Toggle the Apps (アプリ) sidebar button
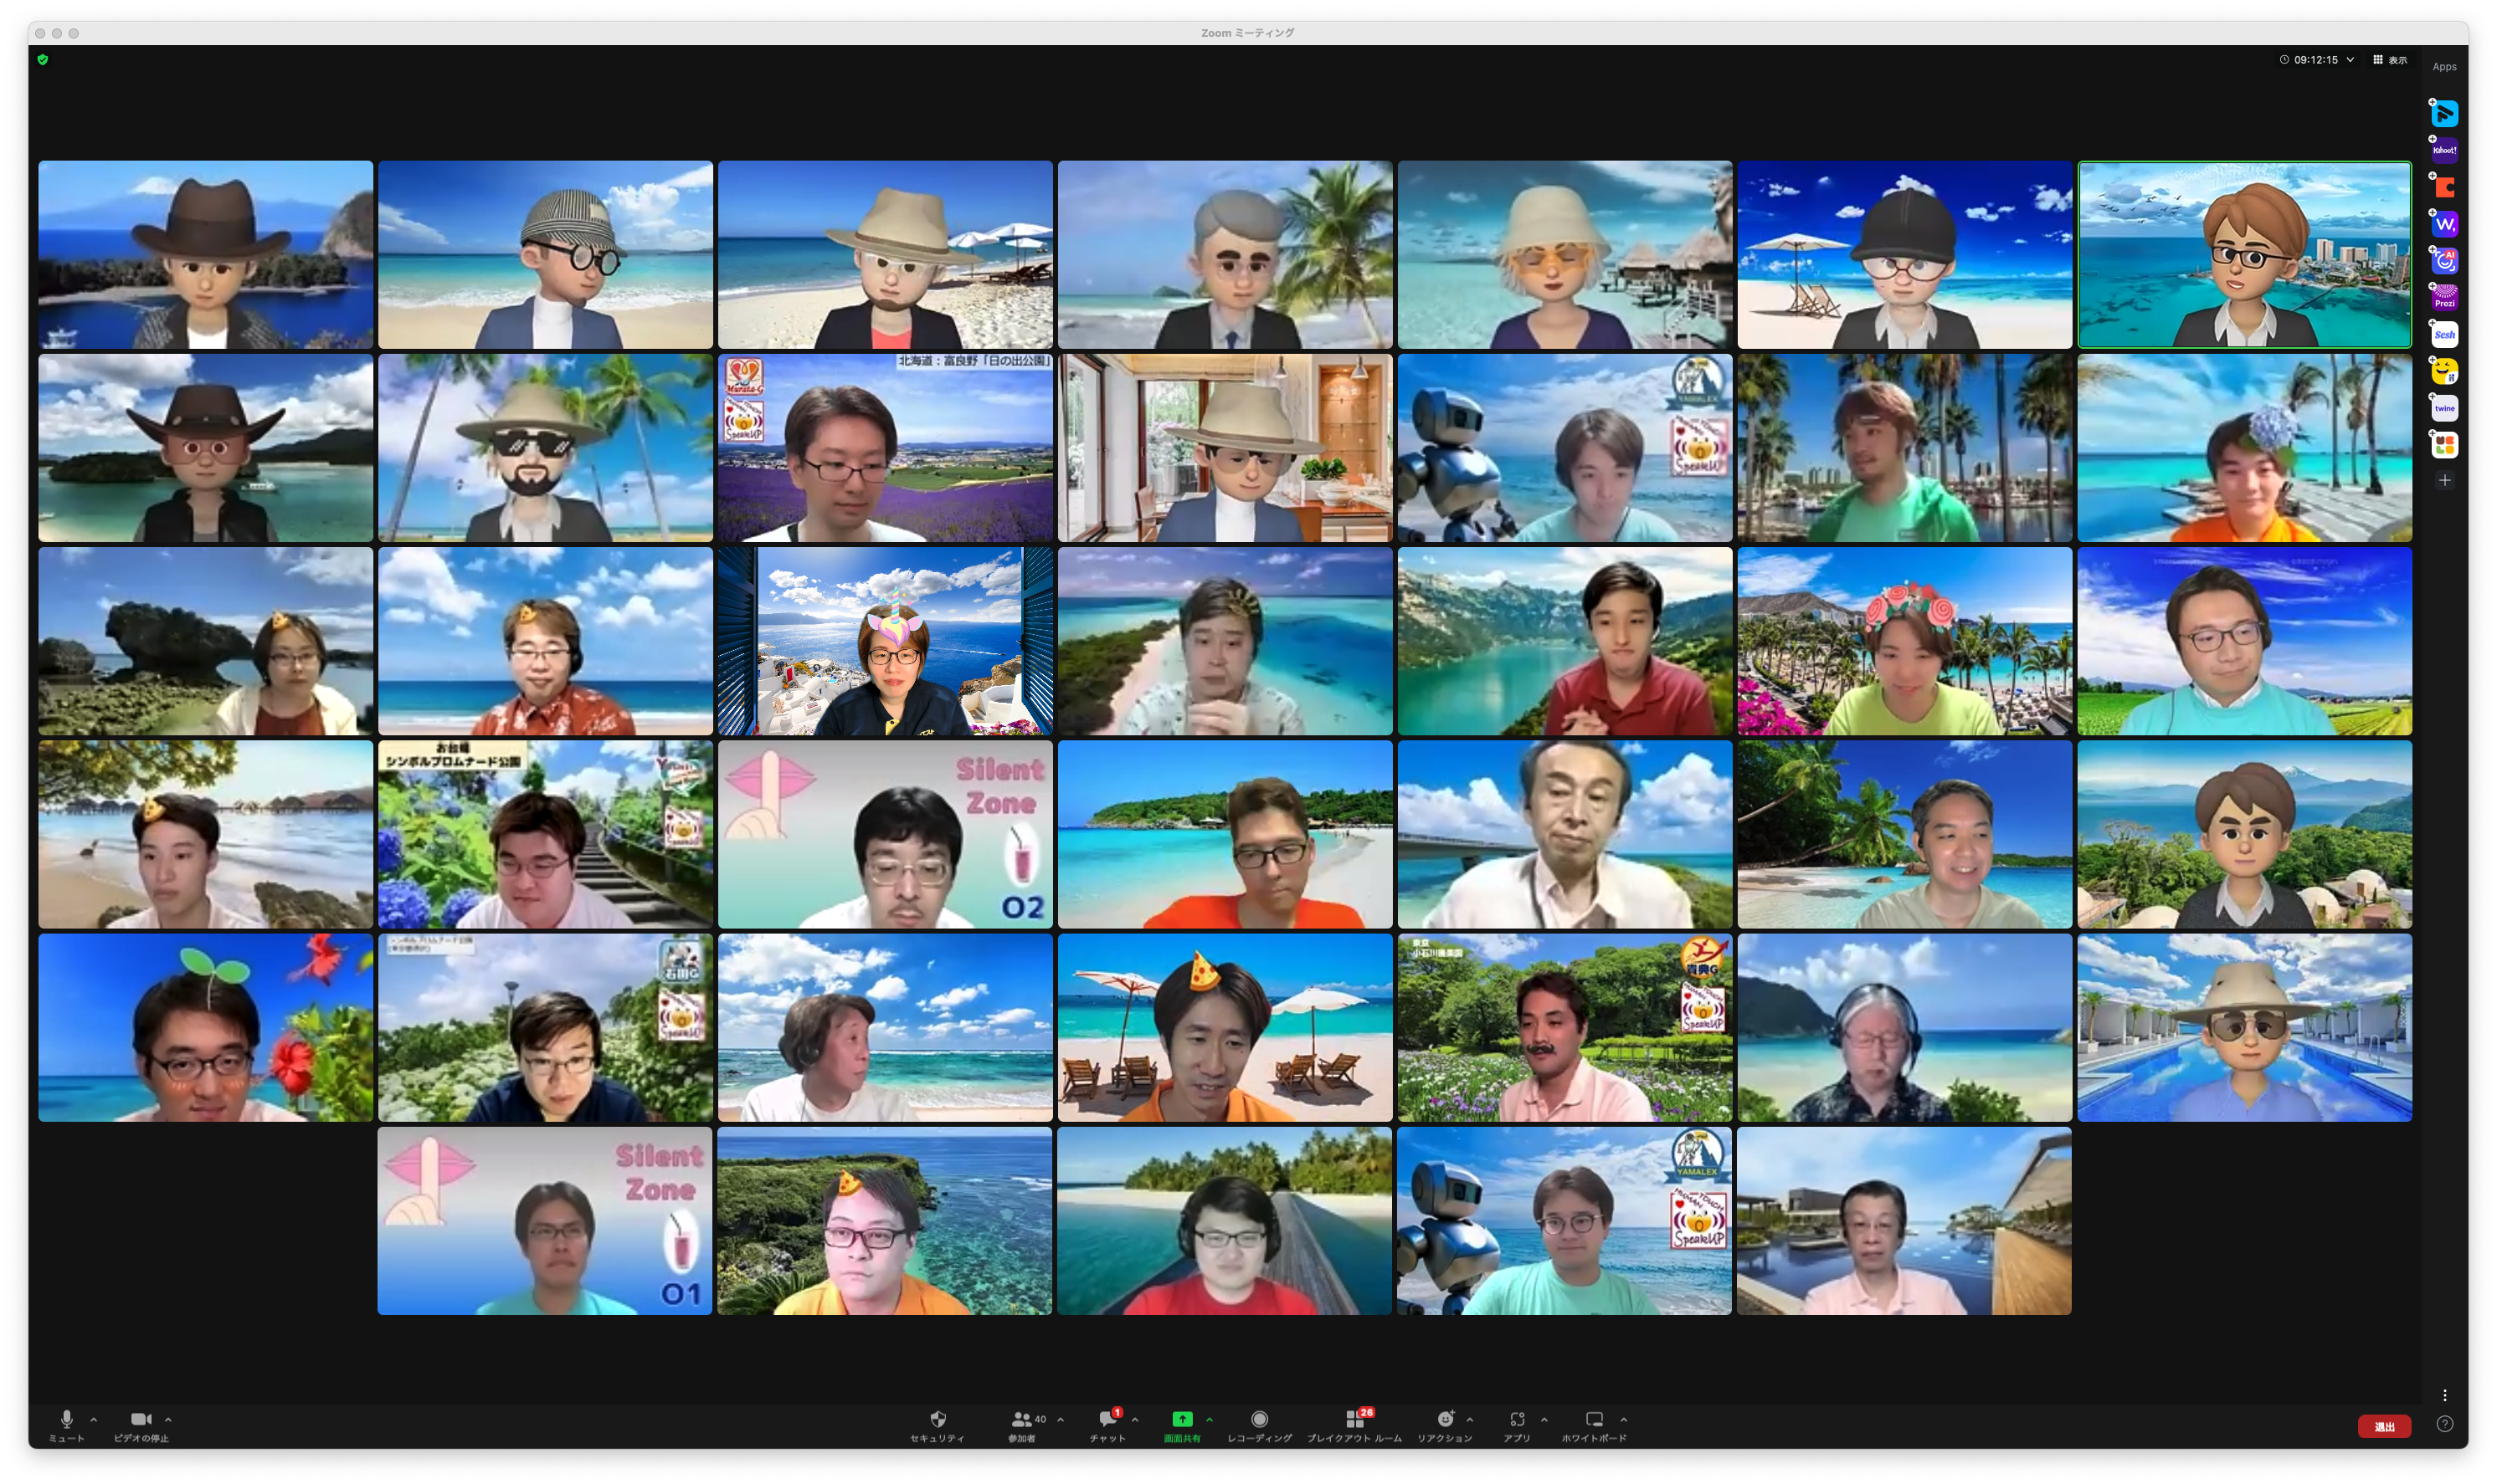 click(x=1517, y=1420)
